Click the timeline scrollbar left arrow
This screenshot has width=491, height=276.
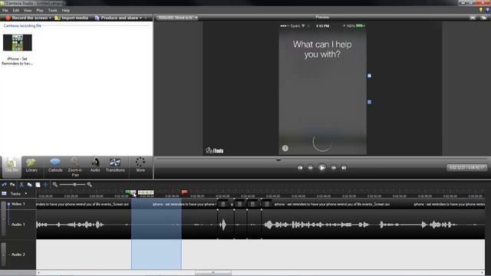pos(38,273)
